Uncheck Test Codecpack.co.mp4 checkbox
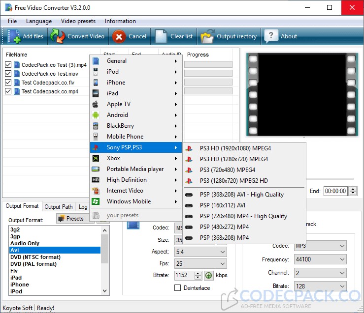Image resolution: width=364 pixels, height=313 pixels. tap(8, 91)
